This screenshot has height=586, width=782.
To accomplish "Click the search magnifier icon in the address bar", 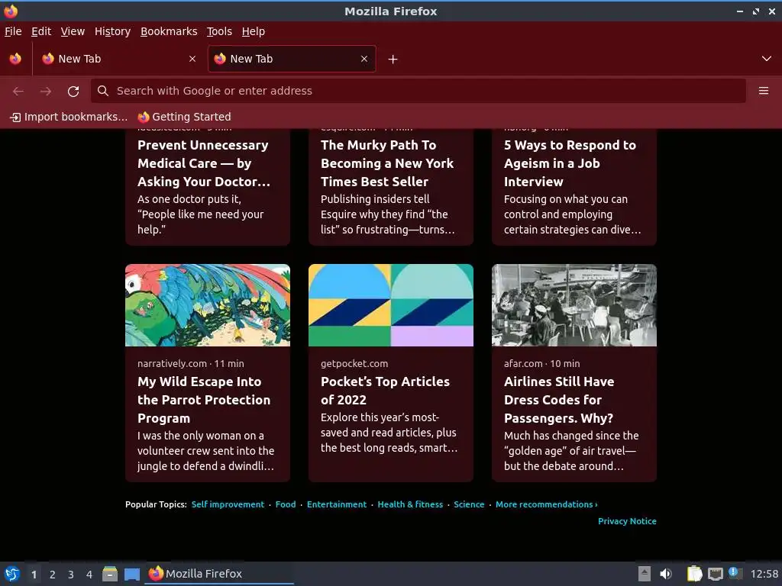I will [x=103, y=91].
